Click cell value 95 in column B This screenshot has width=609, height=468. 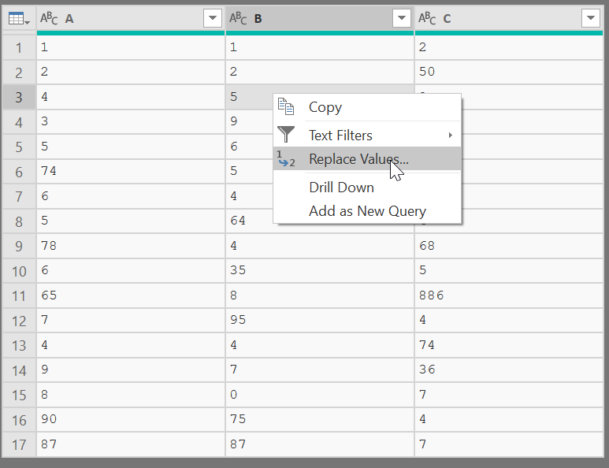(x=238, y=320)
